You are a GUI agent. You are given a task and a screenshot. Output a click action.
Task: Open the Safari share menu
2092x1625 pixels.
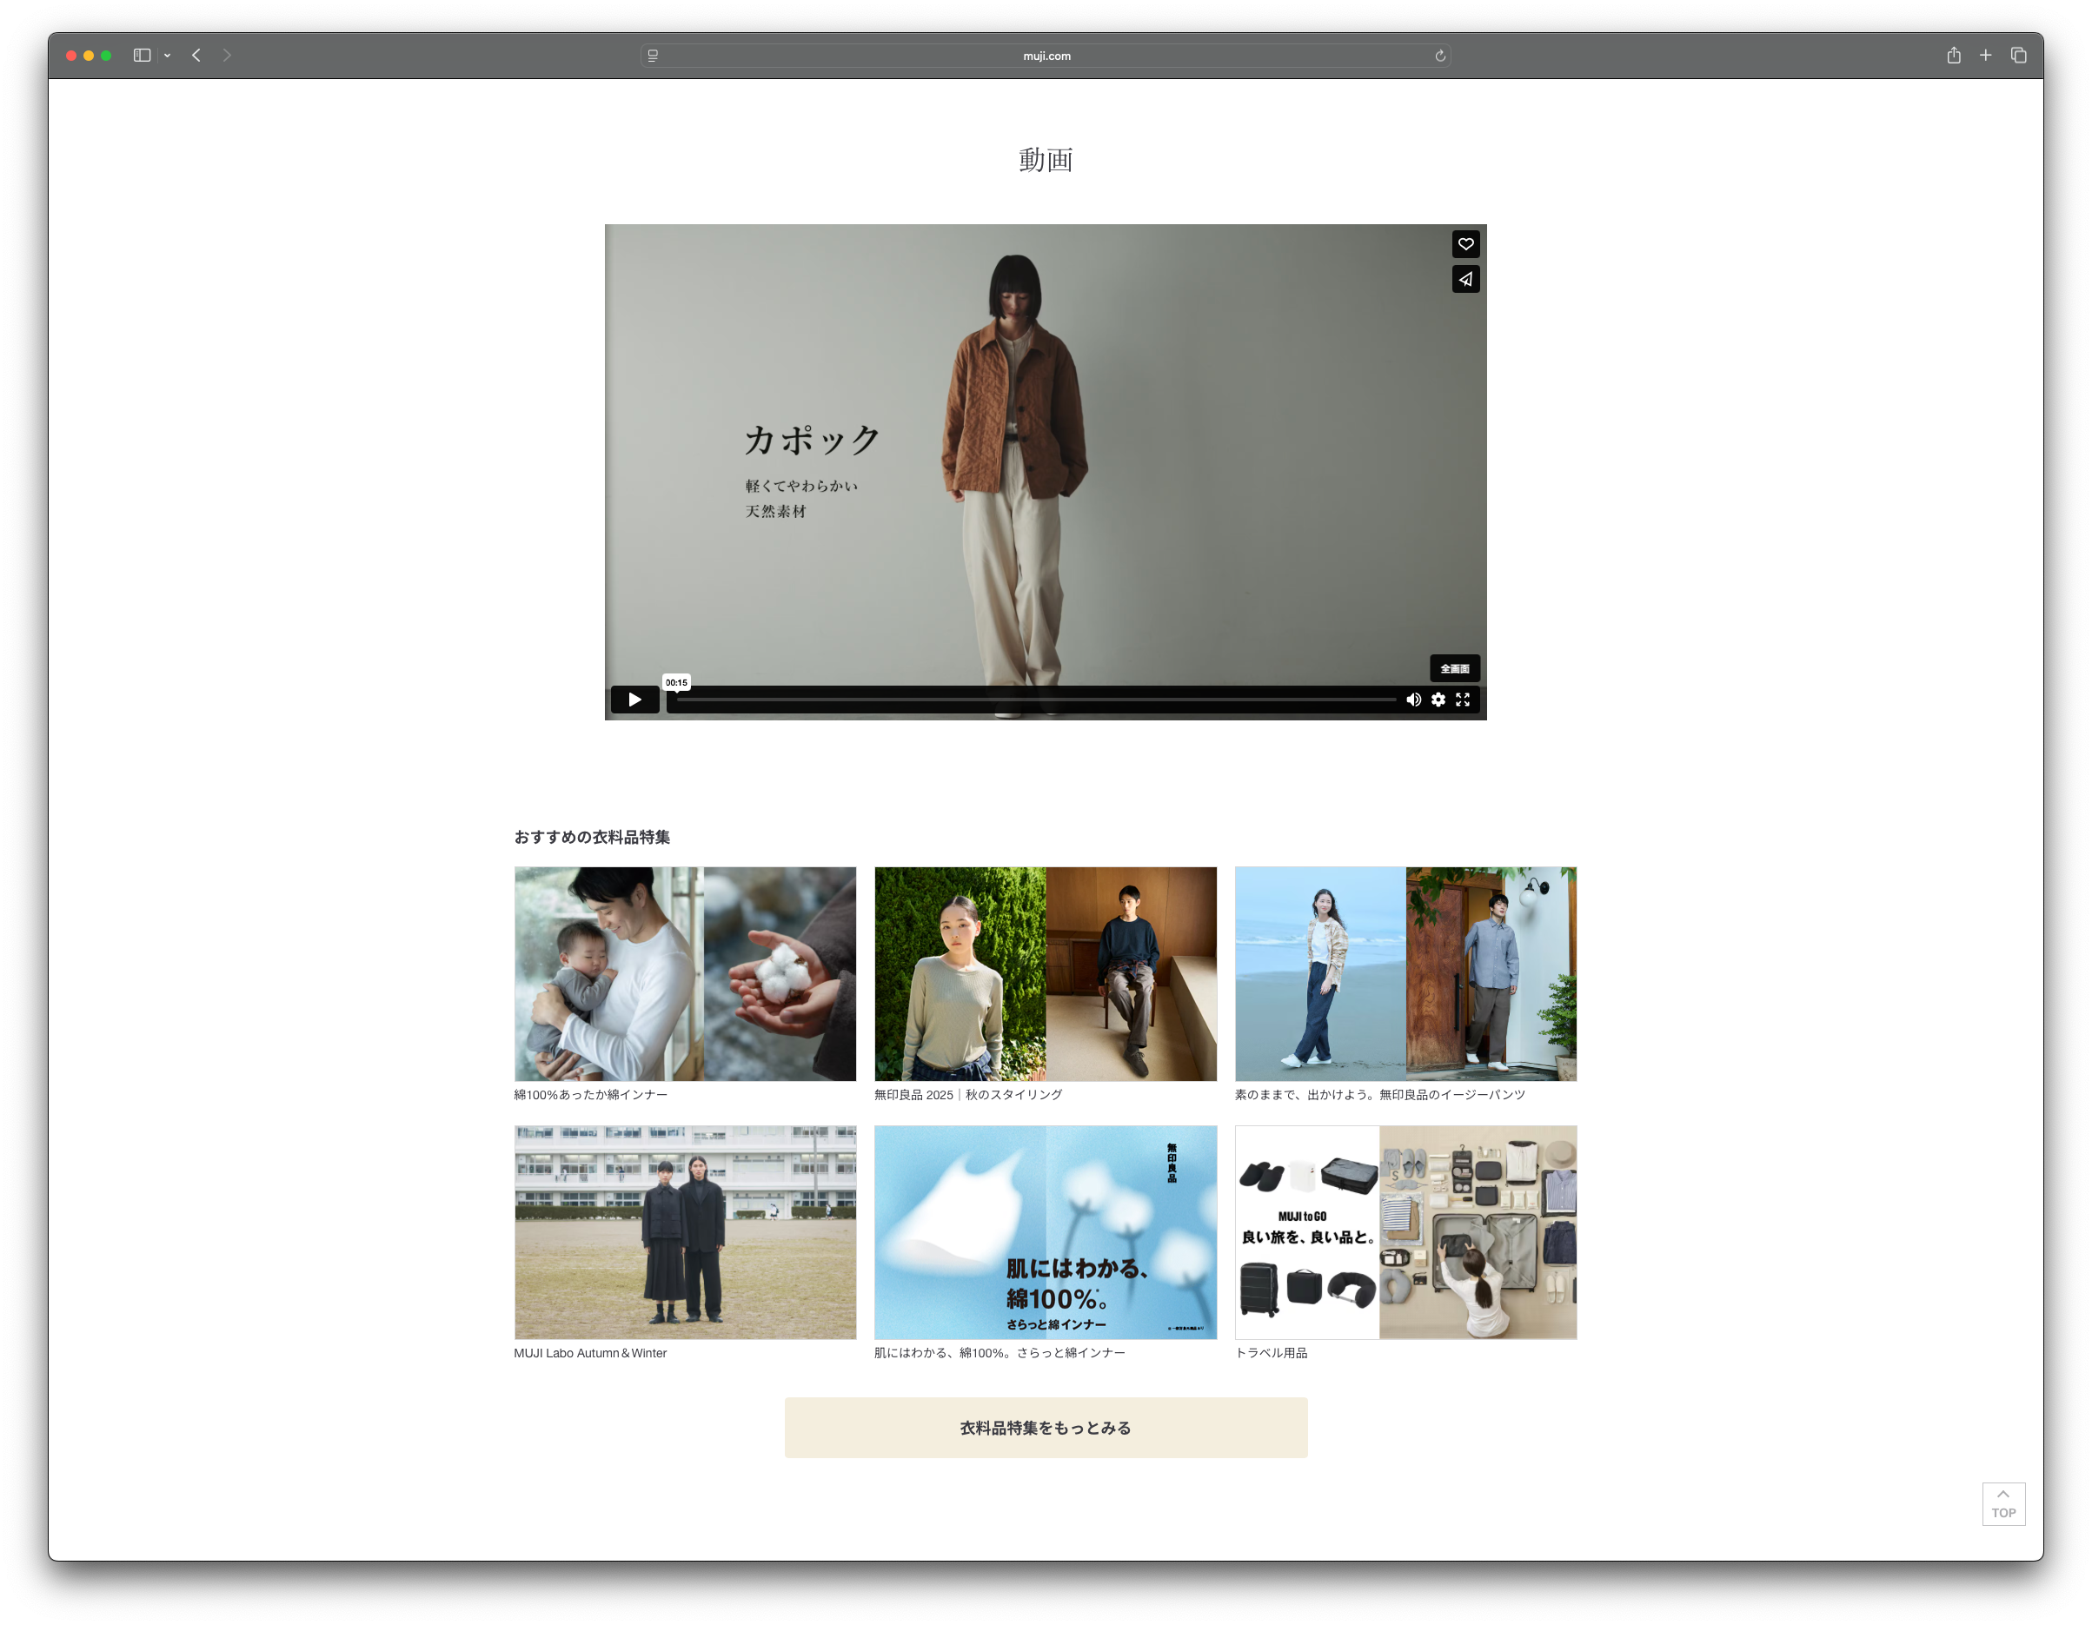pos(1953,56)
